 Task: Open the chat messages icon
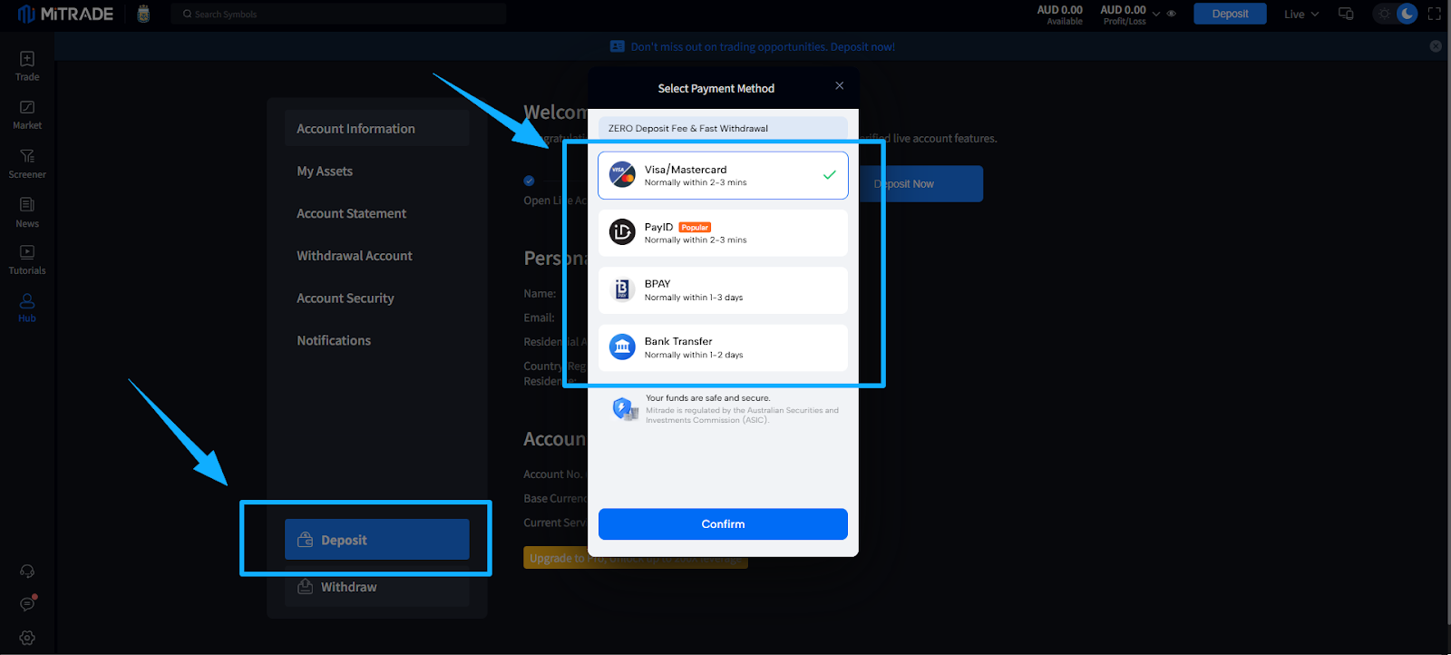[27, 604]
